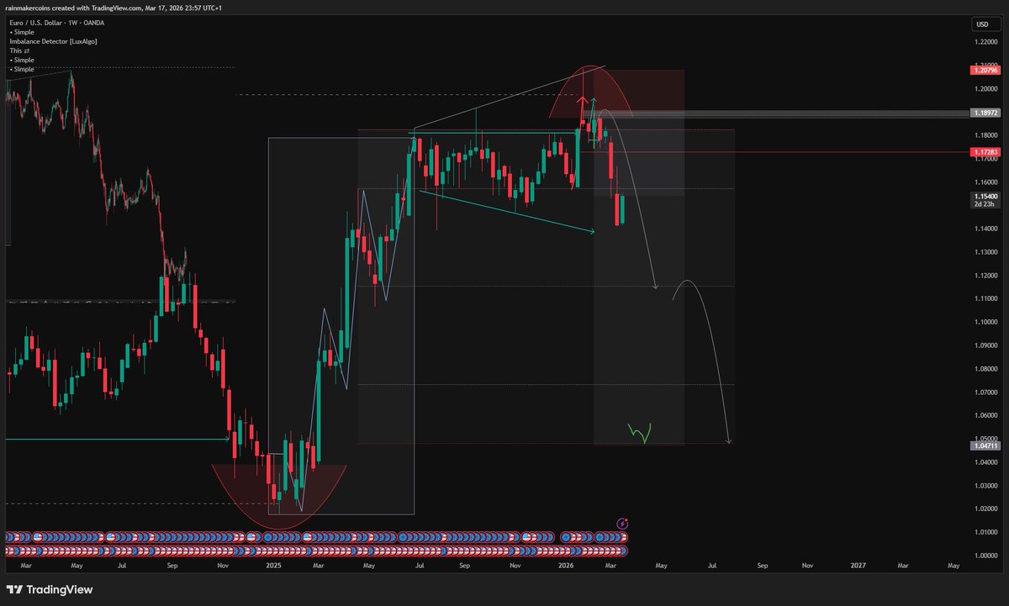The image size is (1009, 606).
Task: Open the Euro / U.S. Dollar symbol menu
Action: (35, 23)
